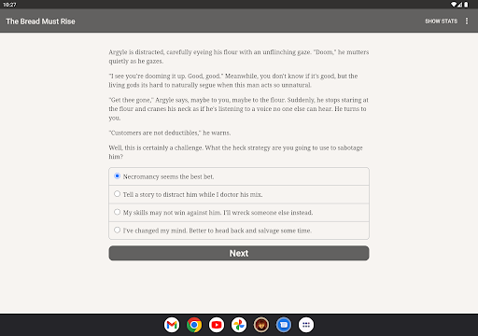Open the three-dot overflow menu
This screenshot has height=336, width=478.
[467, 21]
